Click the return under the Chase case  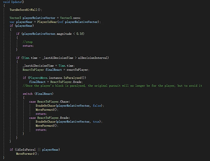coord(41,114)
